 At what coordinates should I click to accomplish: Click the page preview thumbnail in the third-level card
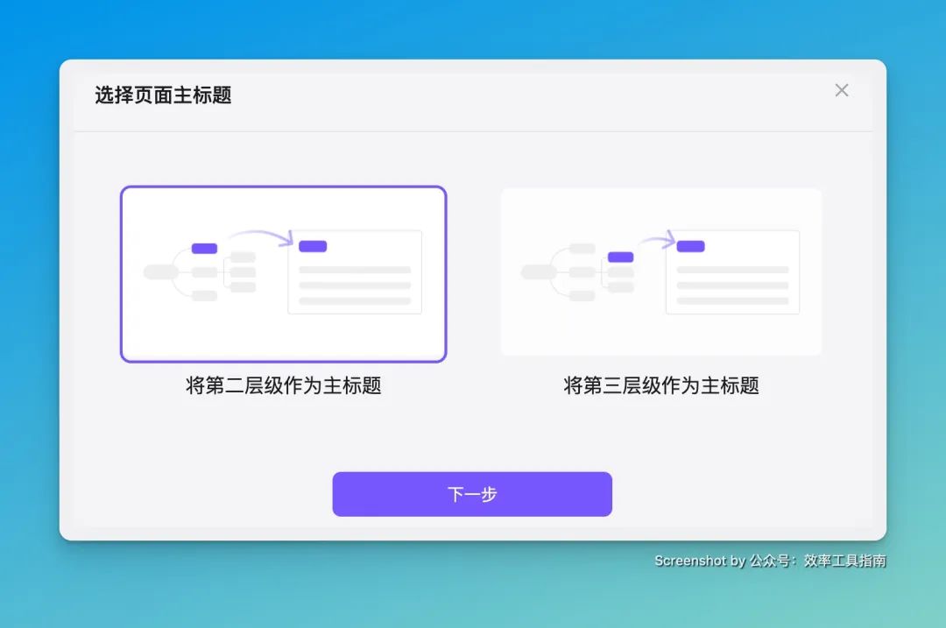732,272
